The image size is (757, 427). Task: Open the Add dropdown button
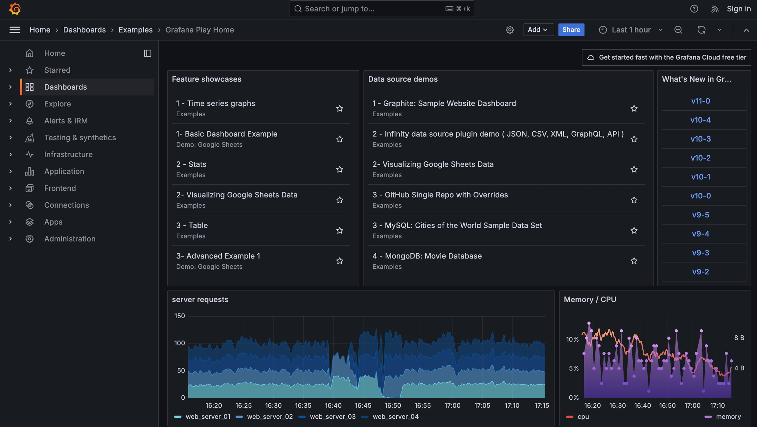[x=538, y=30]
